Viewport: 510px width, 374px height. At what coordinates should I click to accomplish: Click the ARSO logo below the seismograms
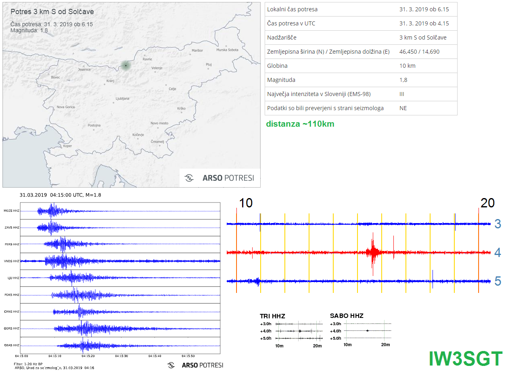(x=195, y=365)
